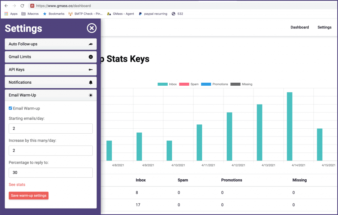Click the Gmail Limits sad face icon
The width and height of the screenshot is (338, 215).
tap(91, 57)
